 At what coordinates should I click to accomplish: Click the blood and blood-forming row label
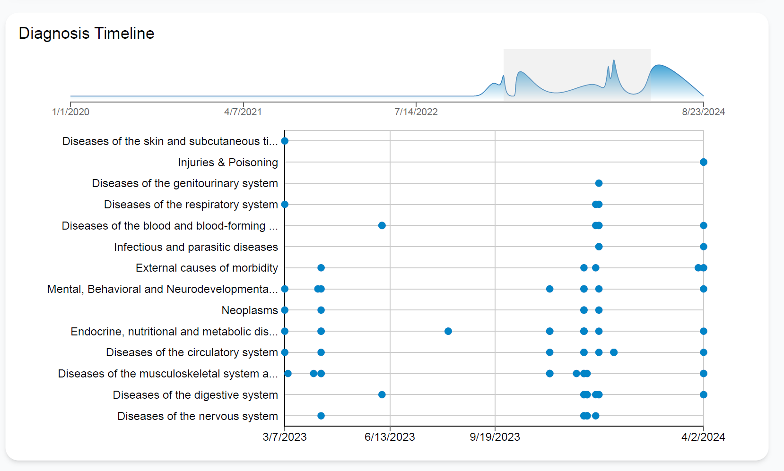pyautogui.click(x=170, y=226)
